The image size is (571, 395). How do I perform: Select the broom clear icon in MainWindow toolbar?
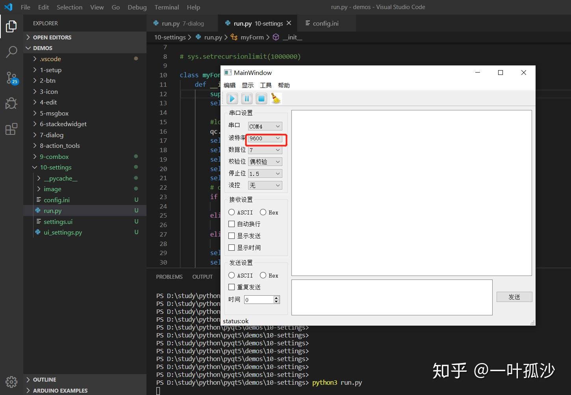pyautogui.click(x=276, y=99)
